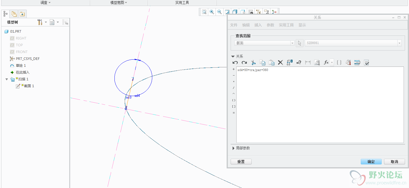409x188 pixels.
Task: Open the 显示 menu in relations dialog
Action: 302,25
